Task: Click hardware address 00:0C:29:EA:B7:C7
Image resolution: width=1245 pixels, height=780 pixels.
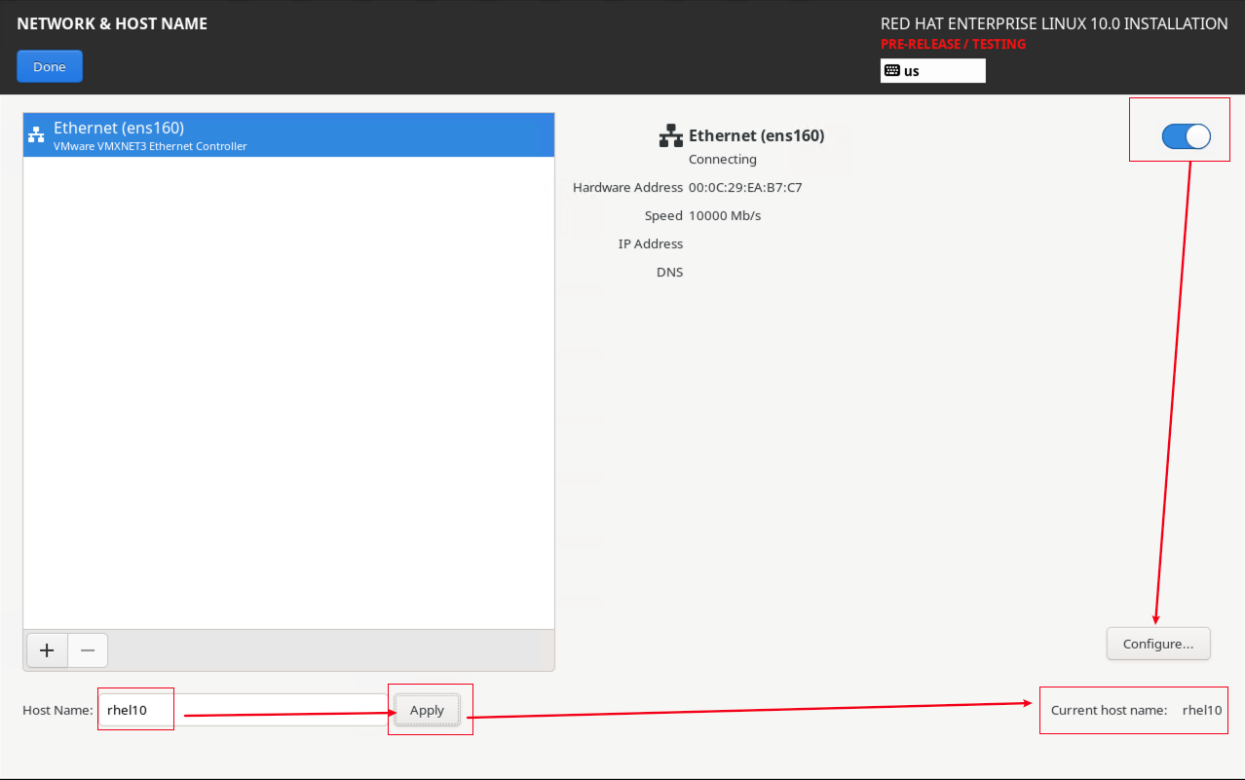Action: pos(745,187)
